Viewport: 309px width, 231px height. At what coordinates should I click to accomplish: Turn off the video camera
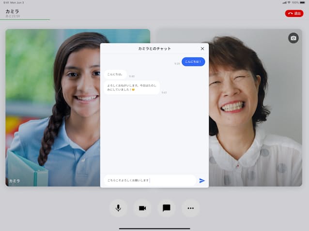142,208
